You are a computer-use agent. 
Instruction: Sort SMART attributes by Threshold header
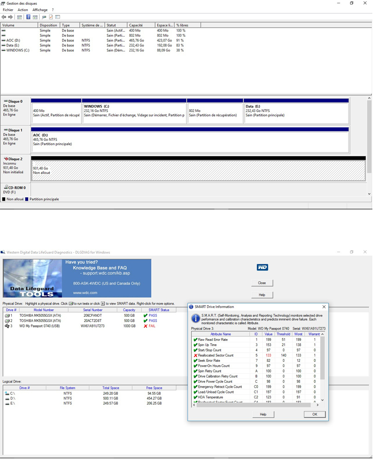click(x=283, y=334)
